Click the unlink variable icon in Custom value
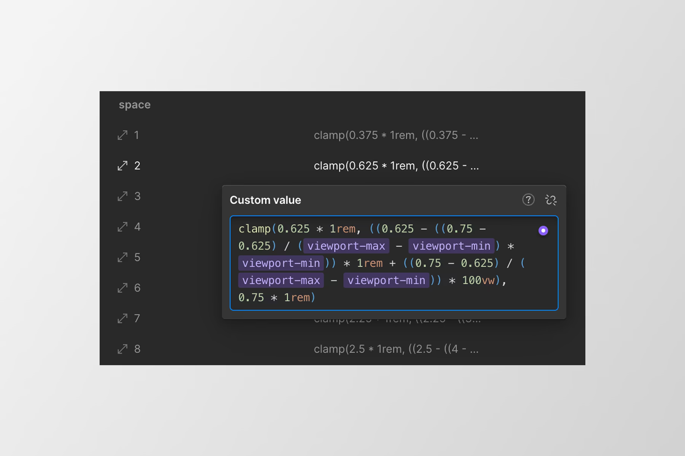Image resolution: width=685 pixels, height=456 pixels. tap(551, 200)
